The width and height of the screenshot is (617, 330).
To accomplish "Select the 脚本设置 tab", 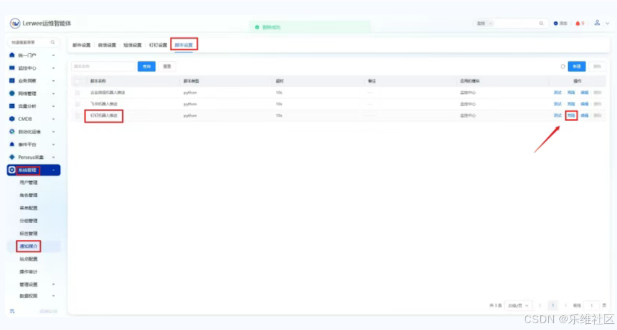I will (184, 45).
